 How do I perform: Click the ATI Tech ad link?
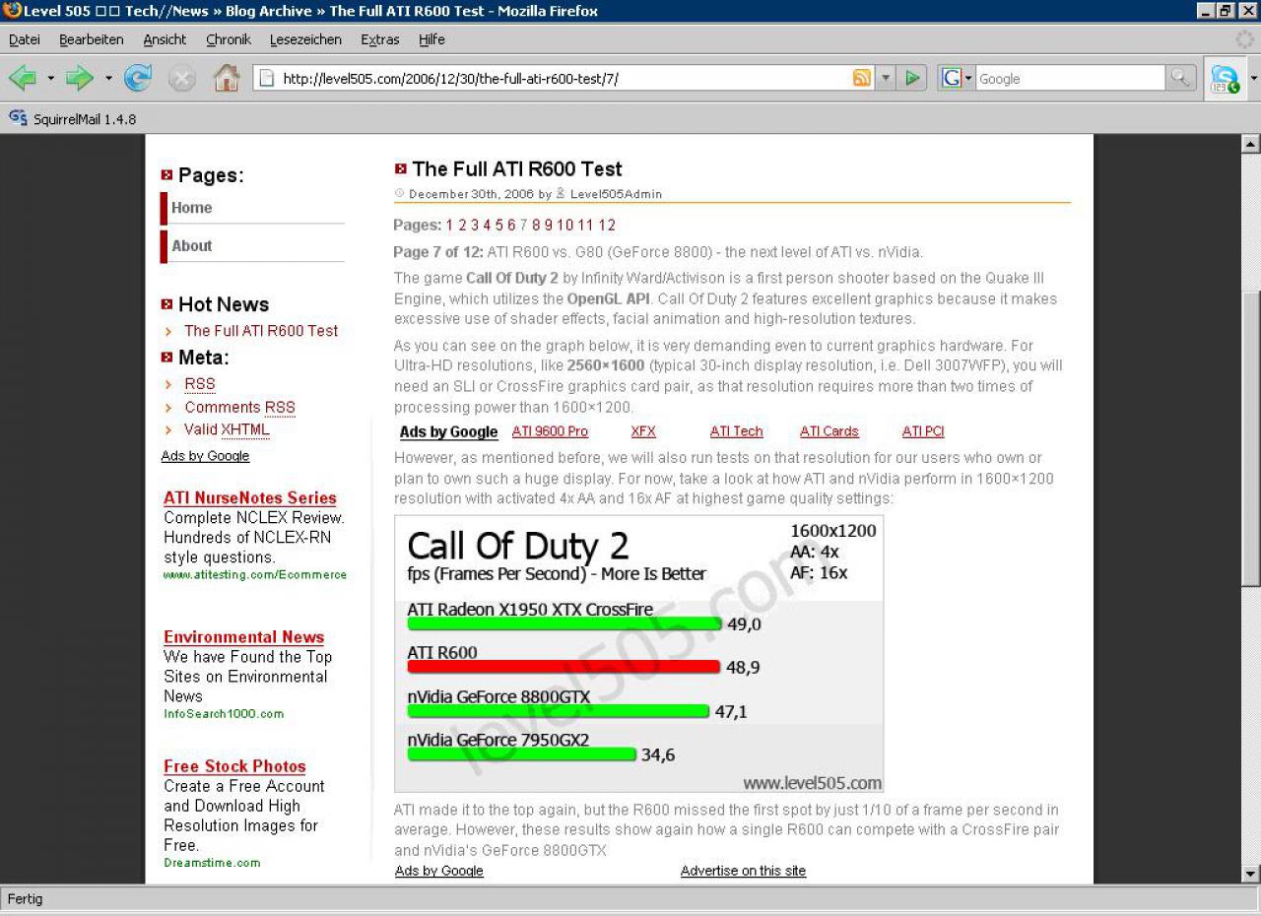[x=736, y=431]
